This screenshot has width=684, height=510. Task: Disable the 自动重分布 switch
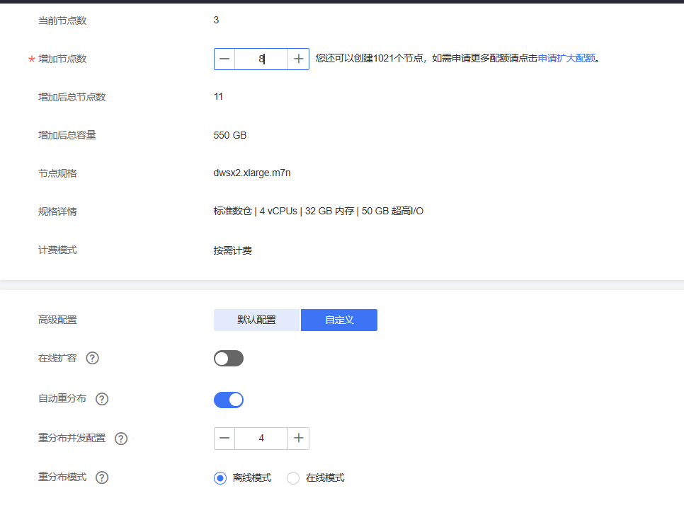pos(228,400)
